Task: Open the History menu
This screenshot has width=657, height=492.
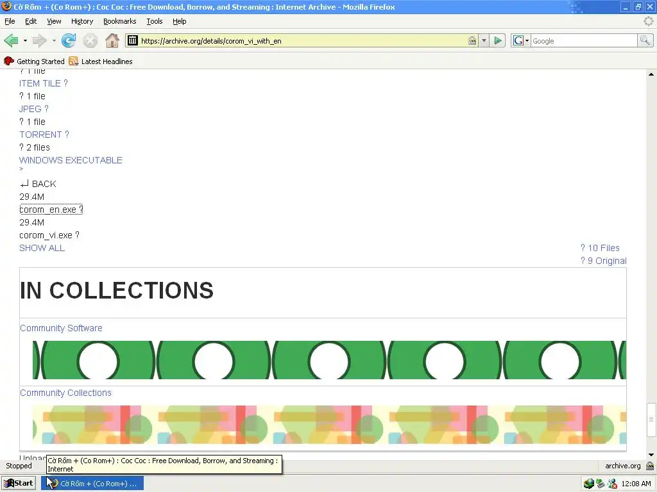Action: pos(82,21)
